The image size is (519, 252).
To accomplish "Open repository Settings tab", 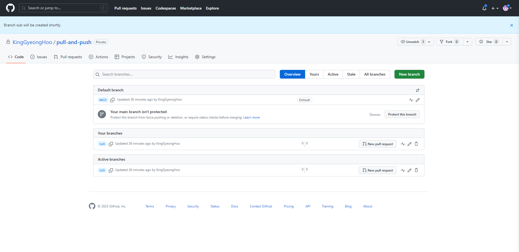I will [x=205, y=57].
